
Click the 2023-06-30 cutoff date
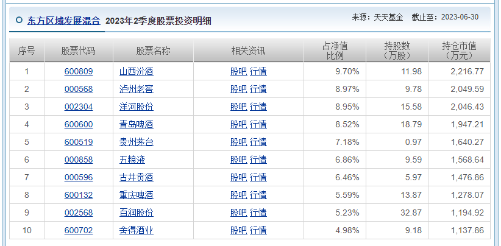460,17
